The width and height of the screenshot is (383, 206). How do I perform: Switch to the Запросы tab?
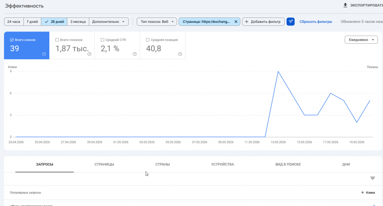coord(44,164)
